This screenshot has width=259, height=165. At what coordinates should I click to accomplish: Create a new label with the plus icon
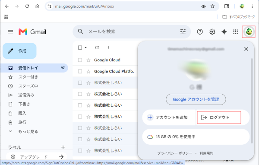[63, 147]
